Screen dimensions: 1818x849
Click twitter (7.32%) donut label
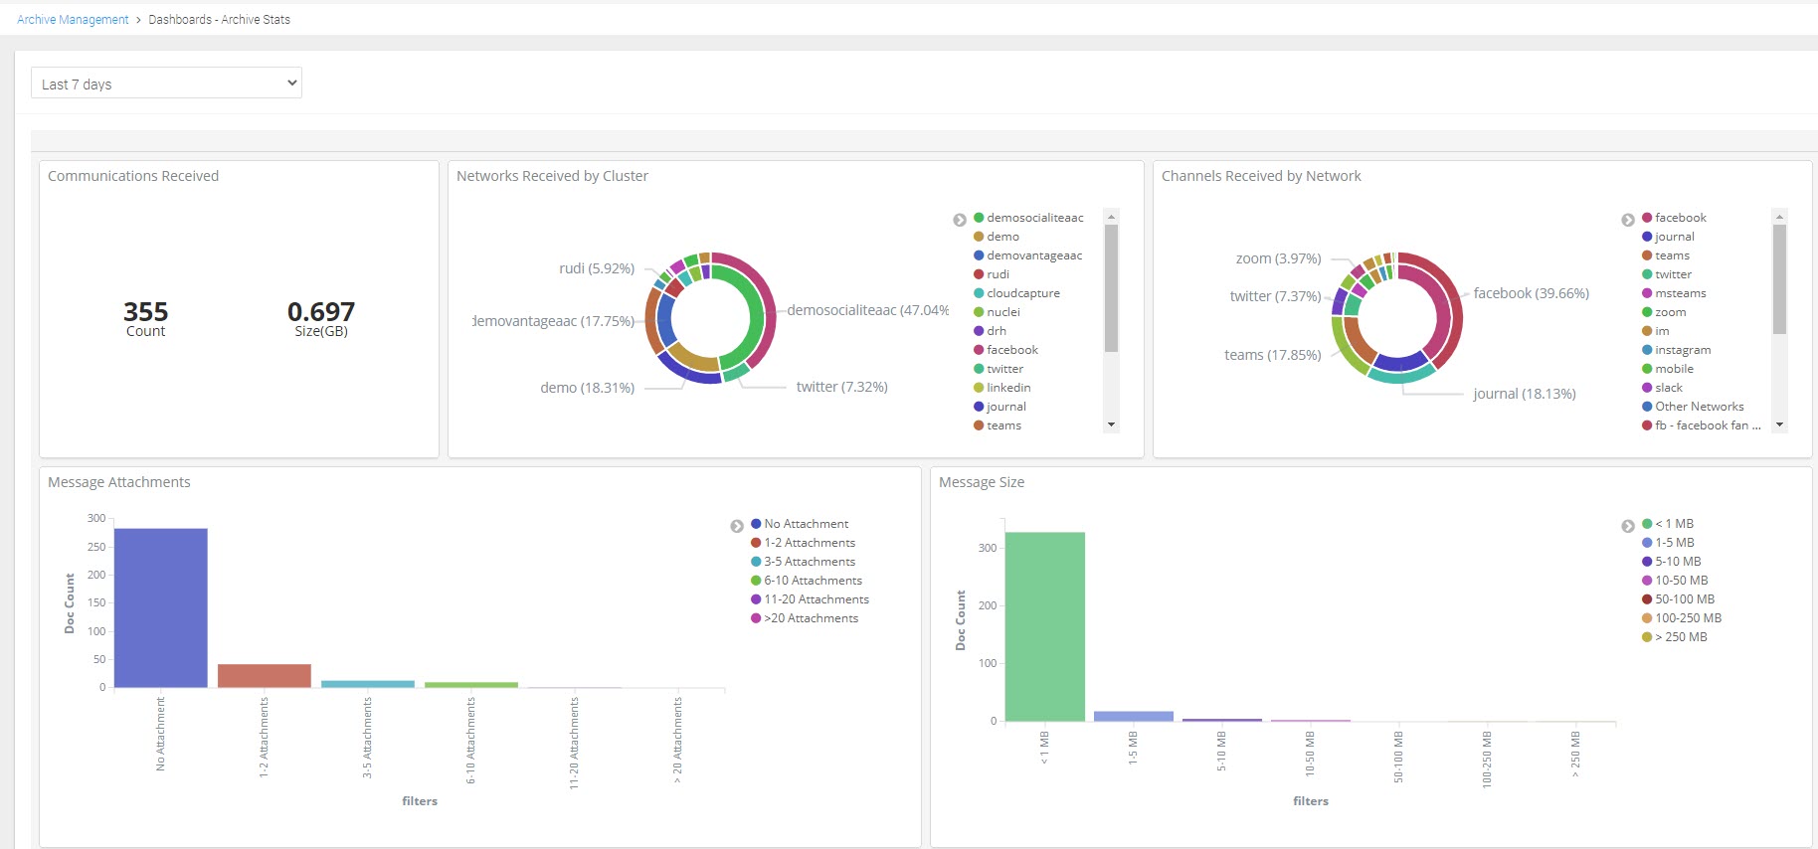point(842,387)
